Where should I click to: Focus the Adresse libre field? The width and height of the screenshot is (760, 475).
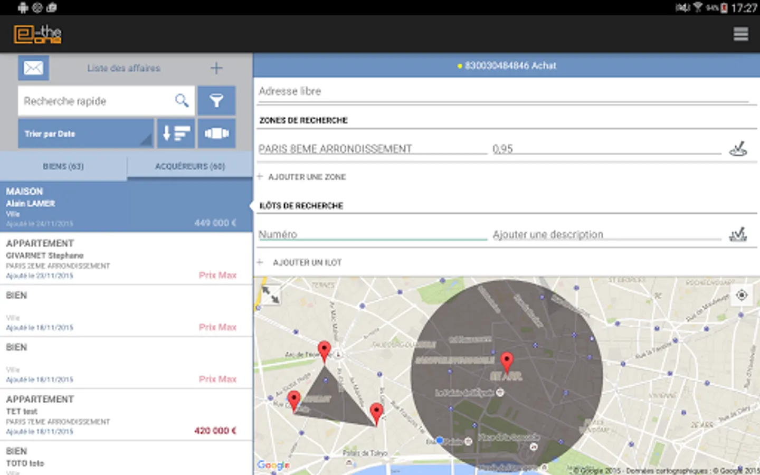[x=504, y=91]
